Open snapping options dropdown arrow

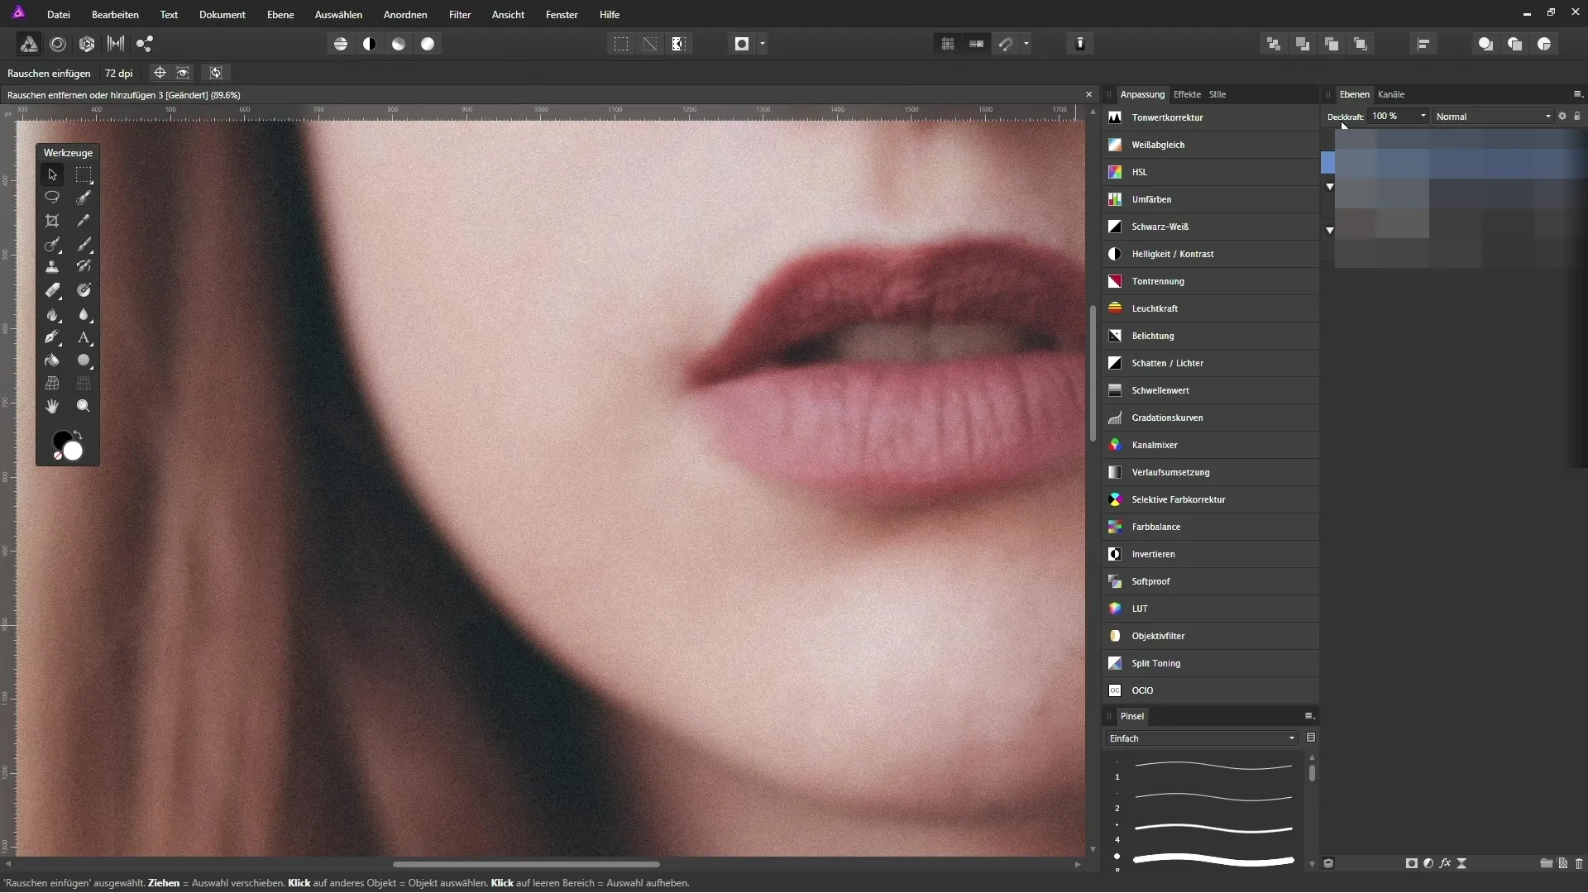pos(1026,44)
